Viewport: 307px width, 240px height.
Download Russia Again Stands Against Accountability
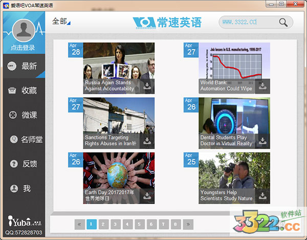(147, 86)
